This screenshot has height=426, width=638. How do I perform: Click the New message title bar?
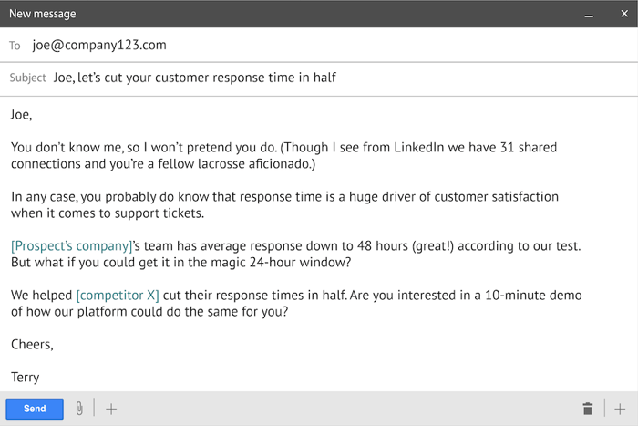tap(273, 15)
